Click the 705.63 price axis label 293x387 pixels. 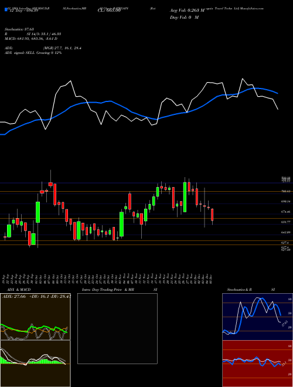[x=285, y=191]
